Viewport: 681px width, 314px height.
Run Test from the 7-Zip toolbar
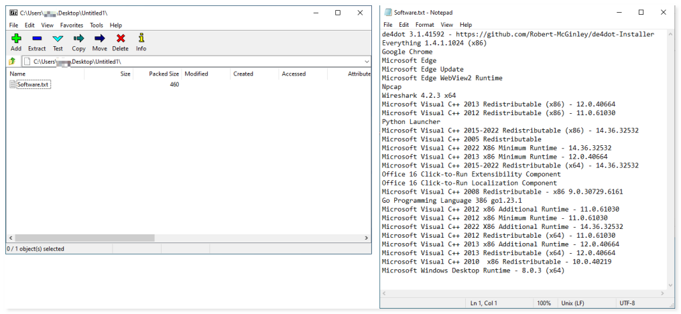pos(58,42)
